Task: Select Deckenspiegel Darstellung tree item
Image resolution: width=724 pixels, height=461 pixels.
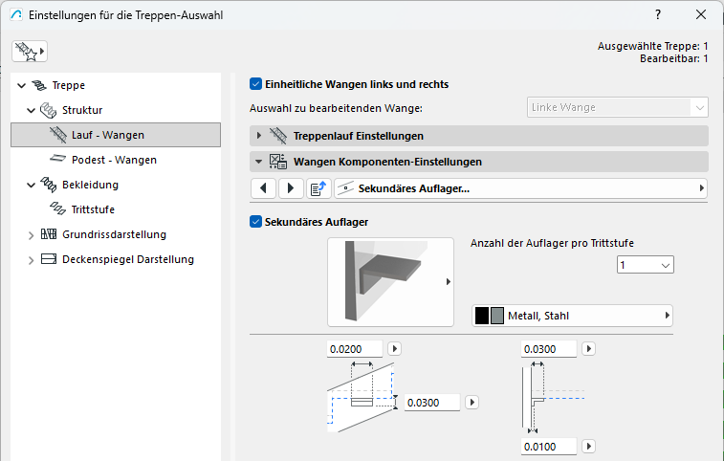Action: point(127,259)
